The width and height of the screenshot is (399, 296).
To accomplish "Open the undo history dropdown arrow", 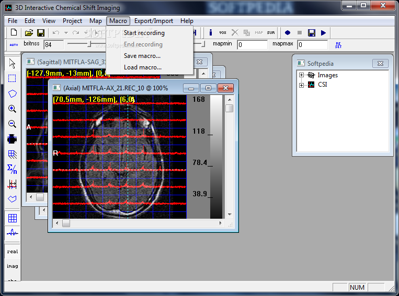I will [66, 32].
